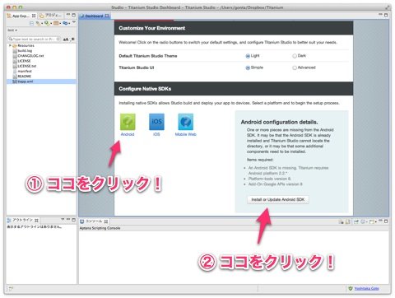Select the アウトライン outline tab

pos(22,220)
